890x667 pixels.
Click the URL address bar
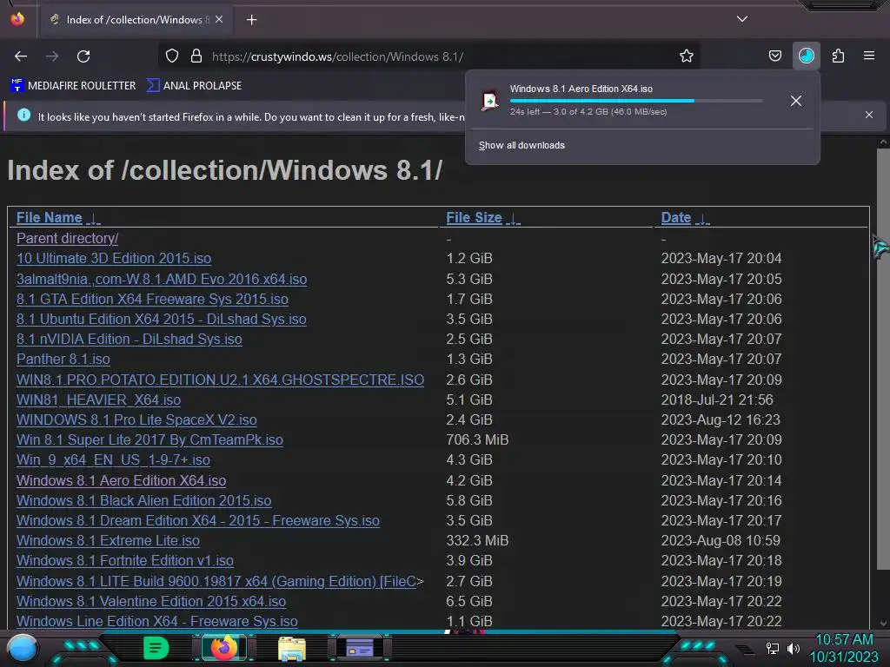(x=431, y=56)
